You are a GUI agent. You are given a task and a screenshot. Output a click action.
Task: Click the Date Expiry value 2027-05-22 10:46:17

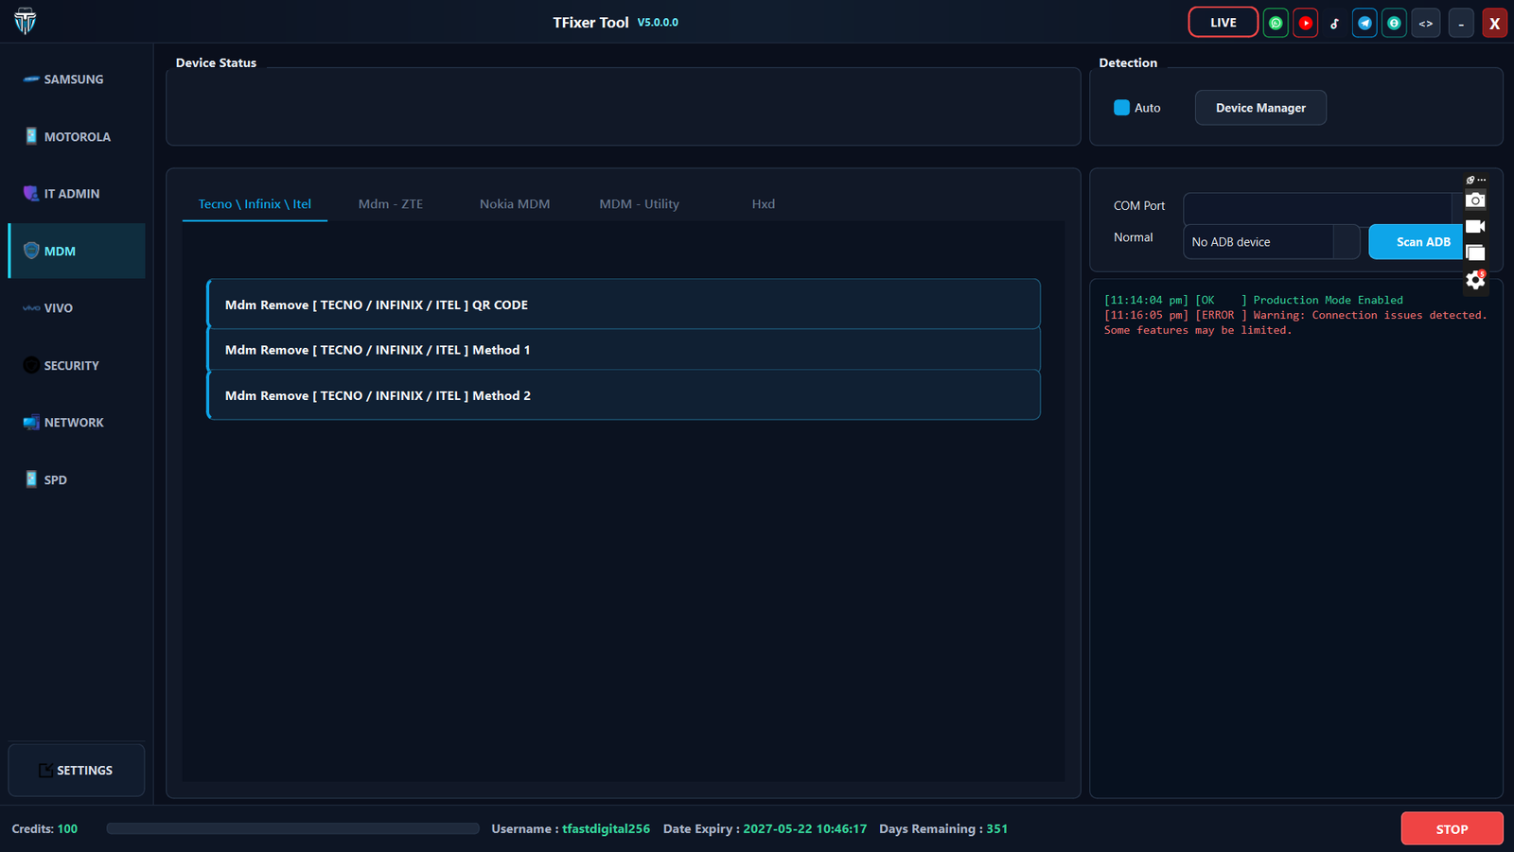pos(804,829)
